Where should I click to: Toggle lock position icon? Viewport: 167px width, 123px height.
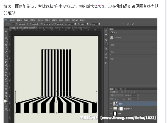pos(121,99)
